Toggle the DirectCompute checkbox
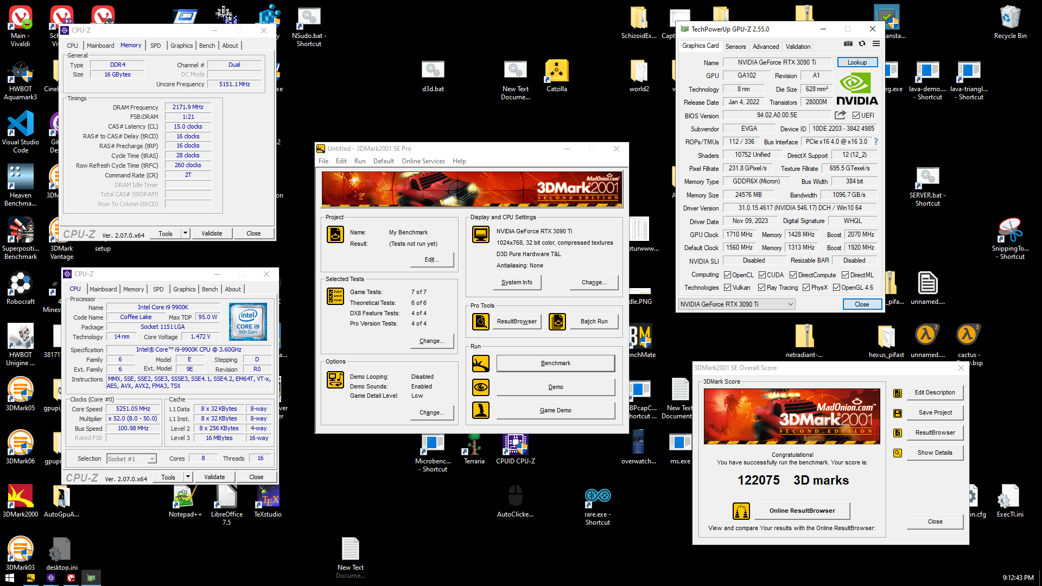 (793, 275)
